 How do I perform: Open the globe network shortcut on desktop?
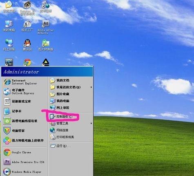click(x=46, y=7)
